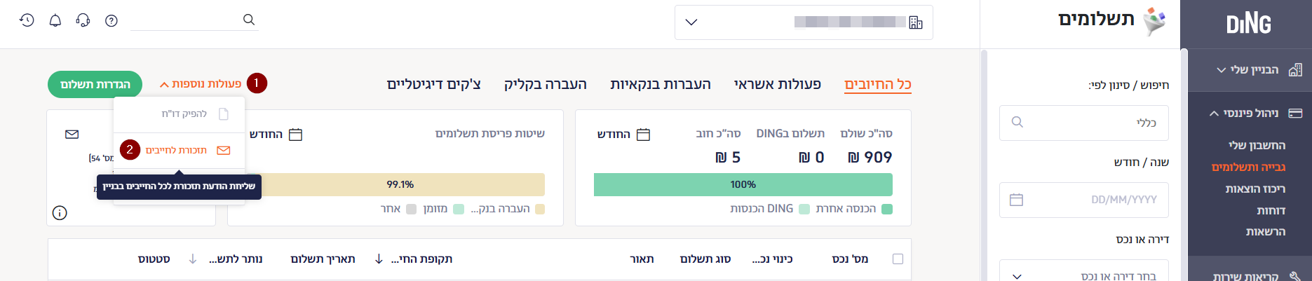The image size is (1312, 281).
Task: Sort by the תקופת החיוב column arrow
Action: tap(379, 259)
